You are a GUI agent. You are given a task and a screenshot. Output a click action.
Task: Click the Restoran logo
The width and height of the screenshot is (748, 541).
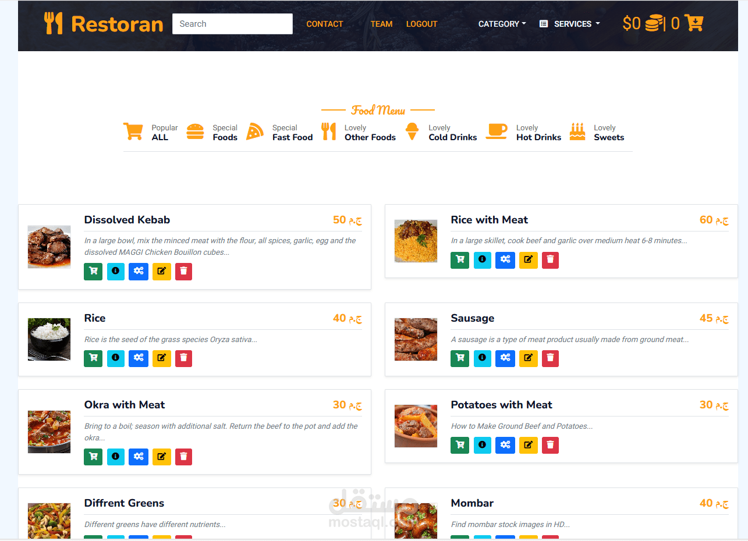click(104, 24)
